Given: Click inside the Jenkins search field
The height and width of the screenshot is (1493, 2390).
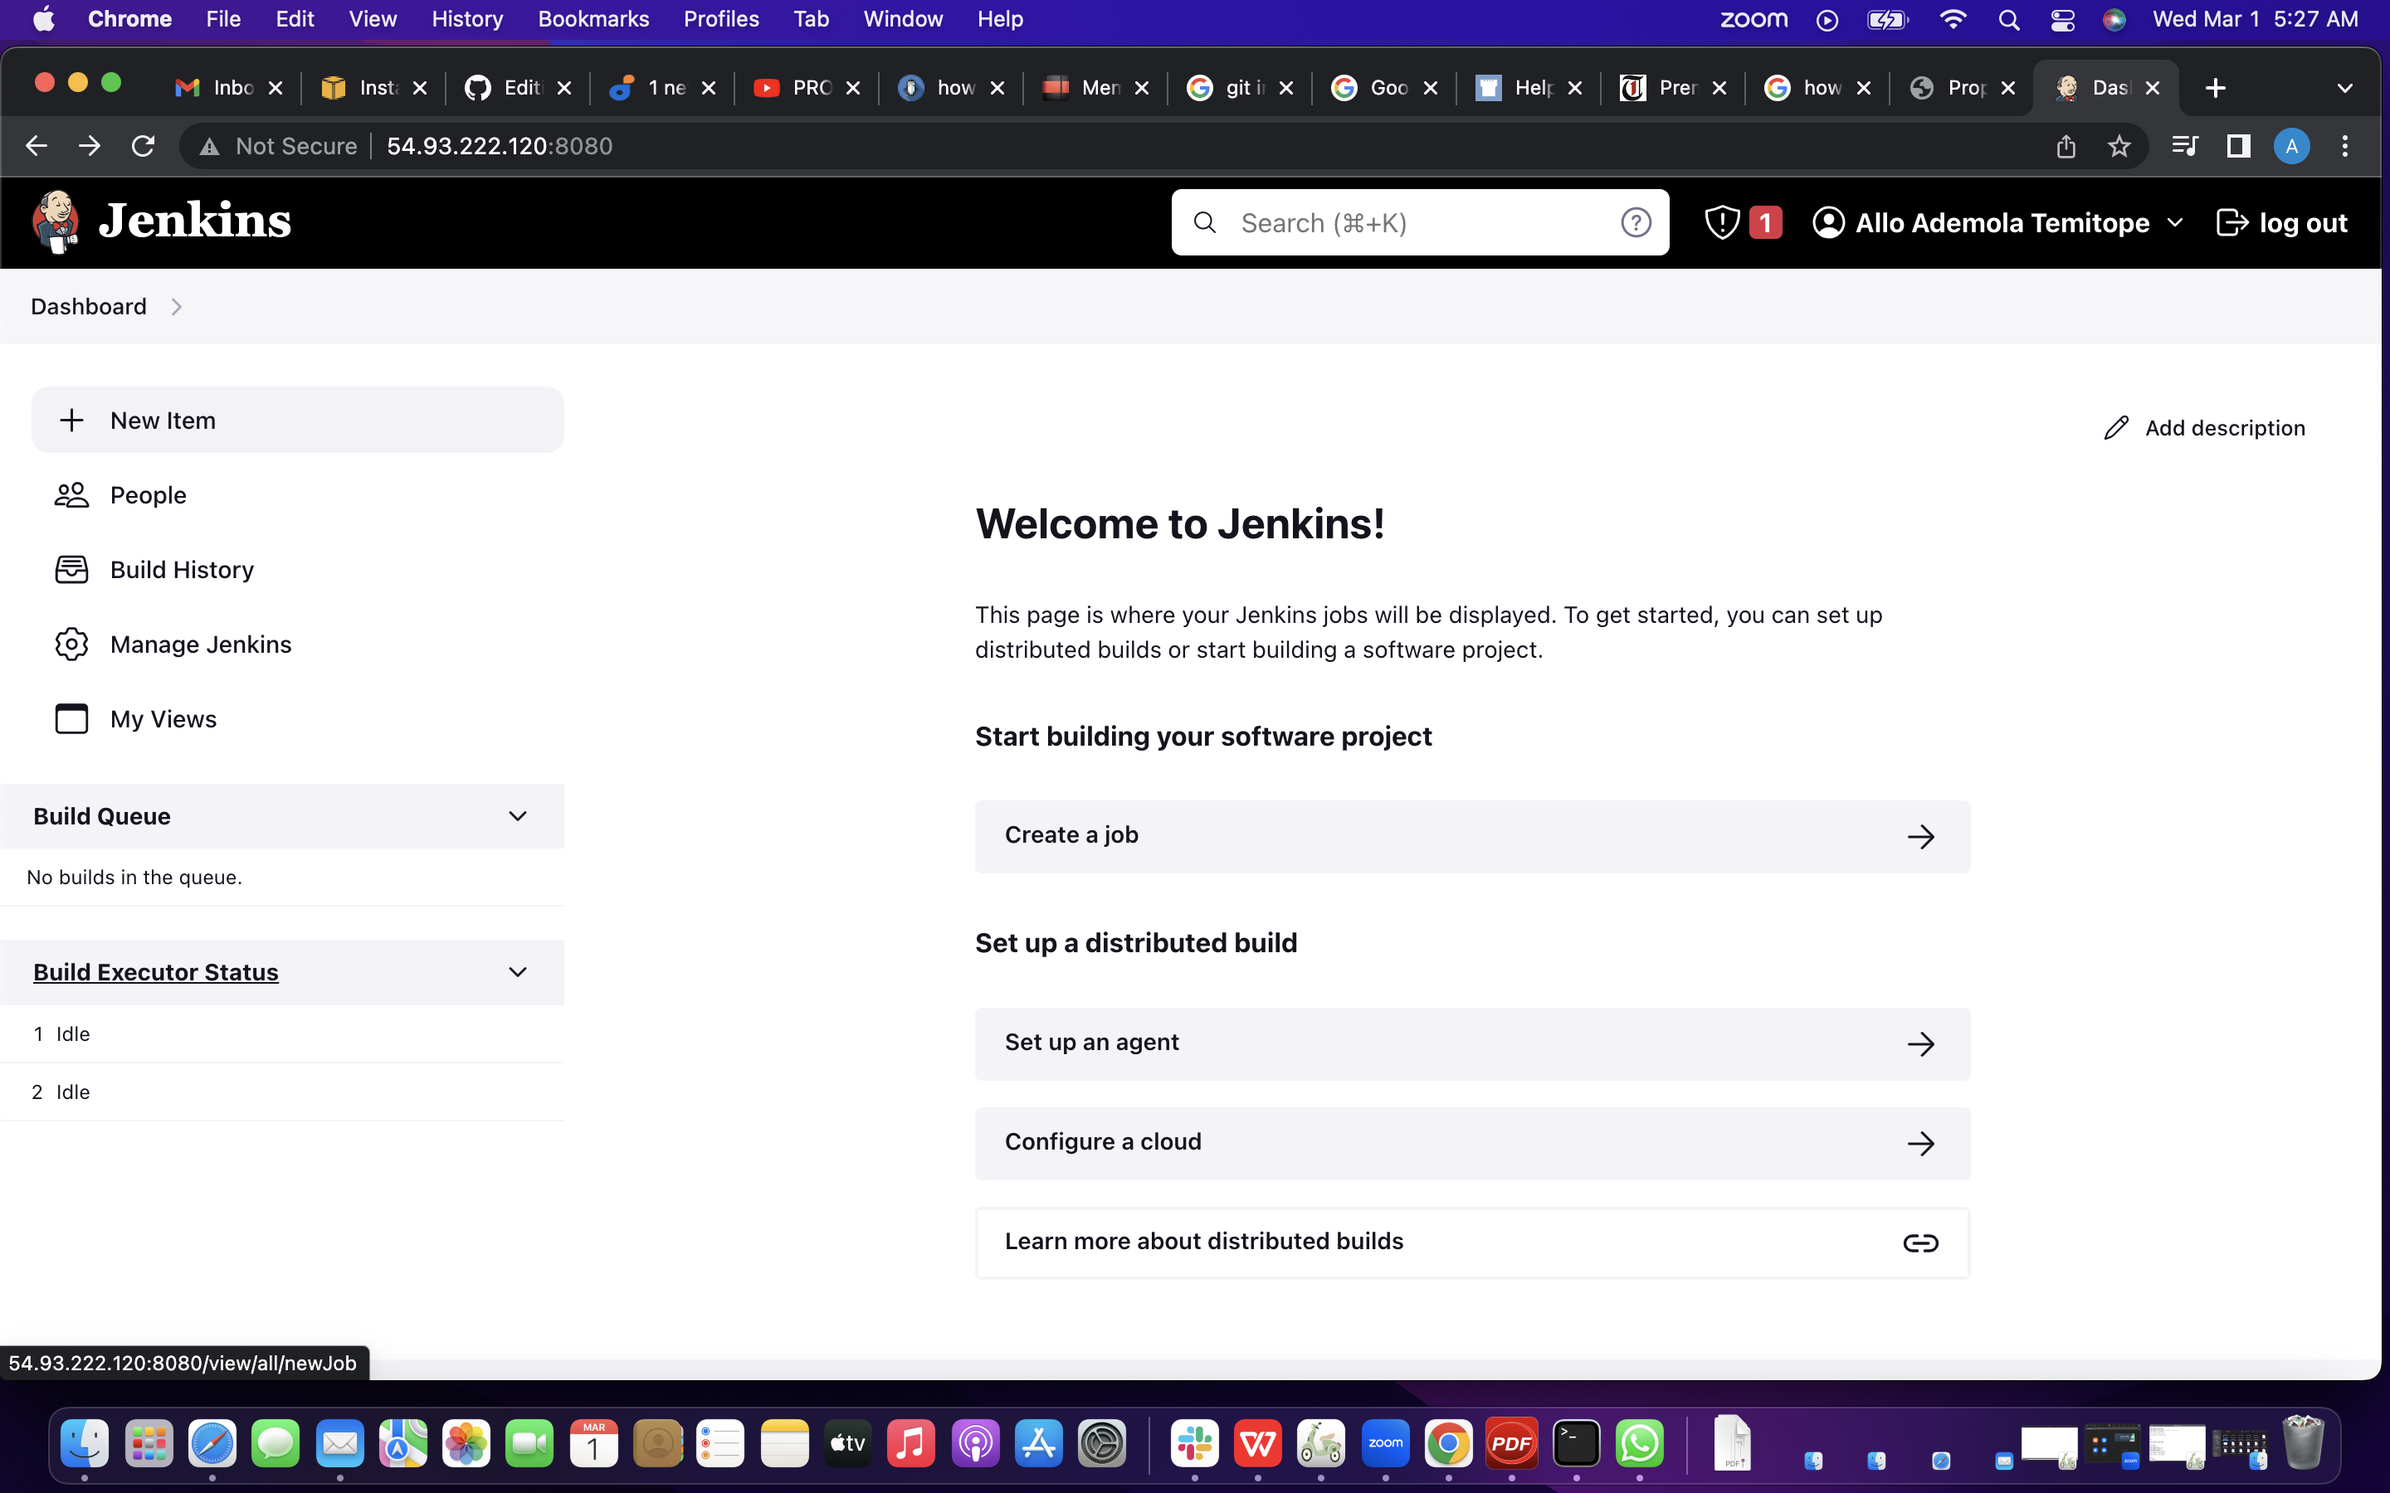Looking at the screenshot, I should tap(1402, 222).
